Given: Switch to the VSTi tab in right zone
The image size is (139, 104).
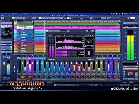Looking at the screenshot, I should tap(124, 21).
